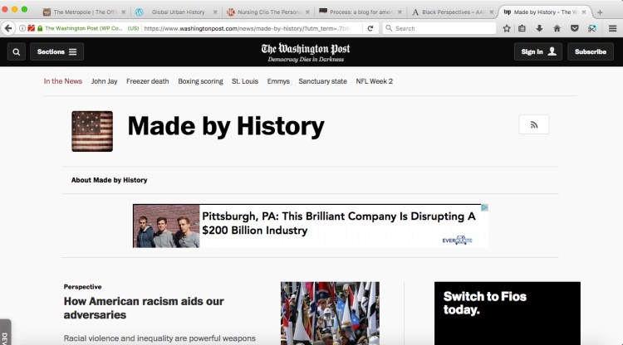This screenshot has width=623, height=345.
Task: Click the Sign In button
Action: point(538,52)
